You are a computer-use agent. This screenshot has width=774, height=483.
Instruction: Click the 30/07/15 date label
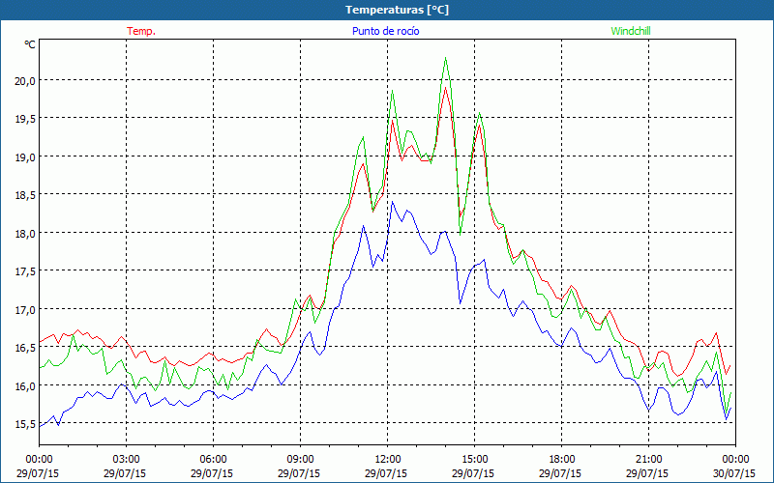pyautogui.click(x=735, y=473)
